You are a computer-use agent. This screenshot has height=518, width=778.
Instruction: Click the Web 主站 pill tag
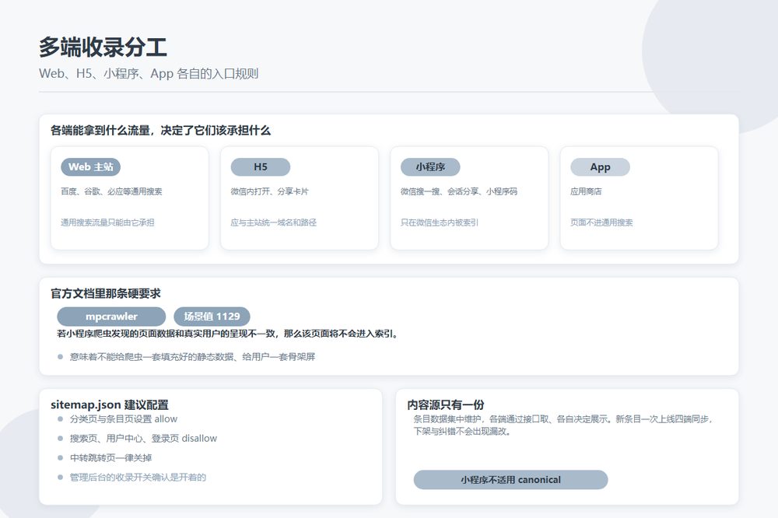(x=91, y=167)
